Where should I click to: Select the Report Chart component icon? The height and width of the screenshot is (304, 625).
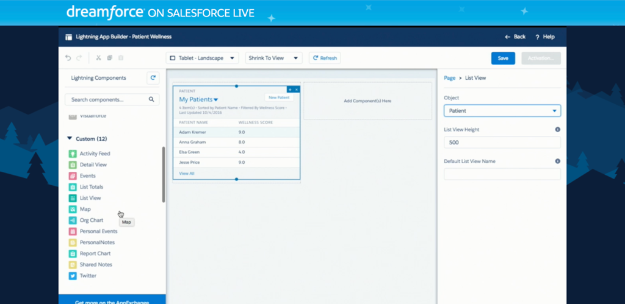73,253
